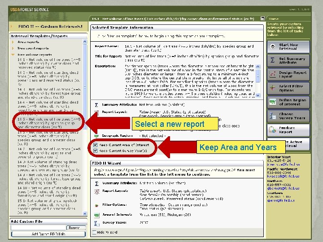The image size is (323, 242).
Task: Click the Produce Report icon
Action: (273, 130)
